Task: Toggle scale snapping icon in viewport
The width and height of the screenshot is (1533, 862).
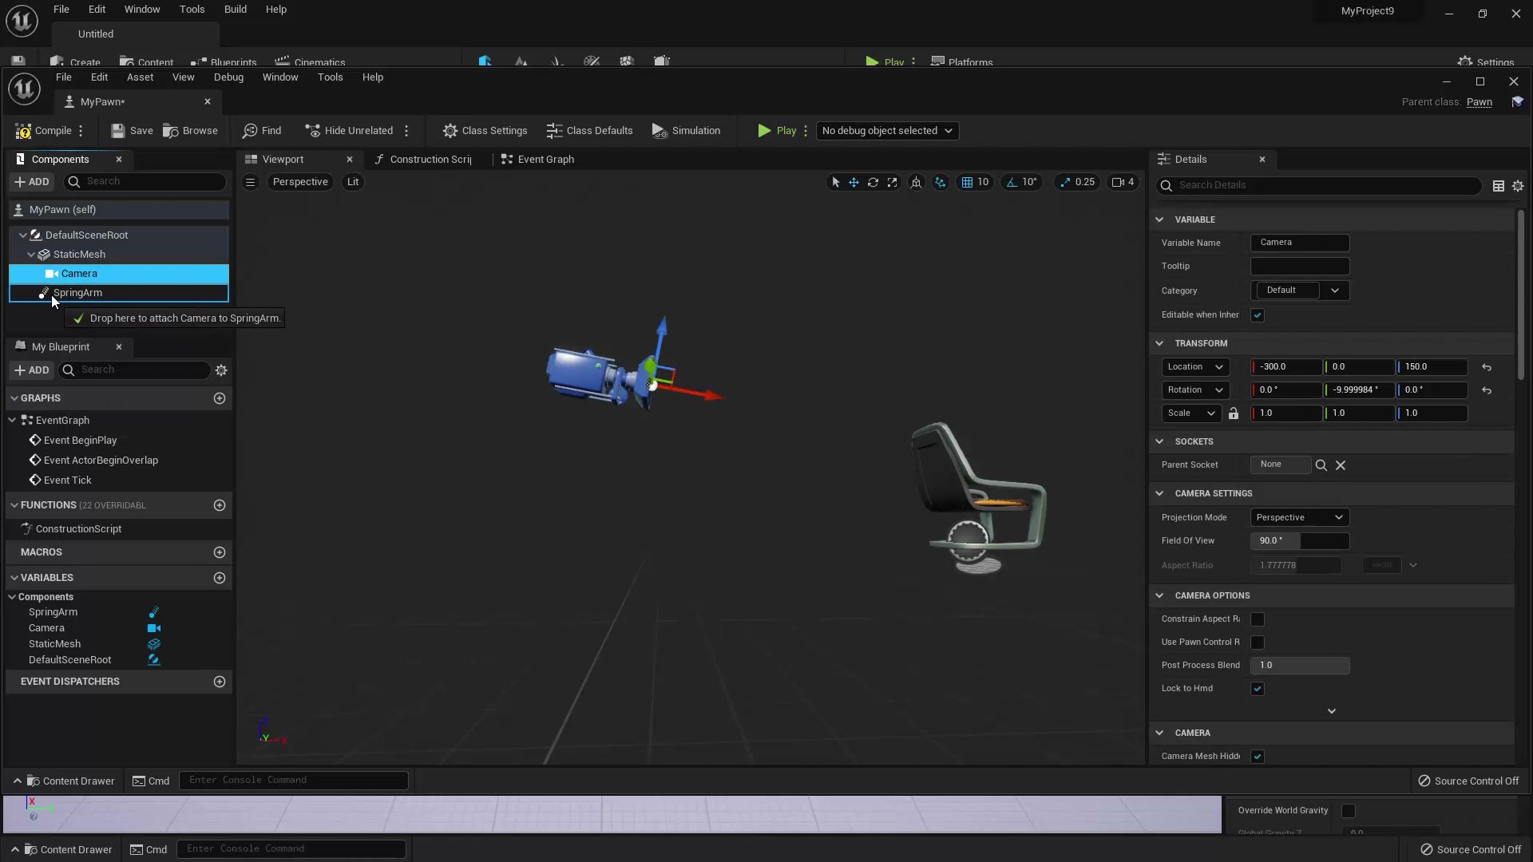Action: [1064, 182]
